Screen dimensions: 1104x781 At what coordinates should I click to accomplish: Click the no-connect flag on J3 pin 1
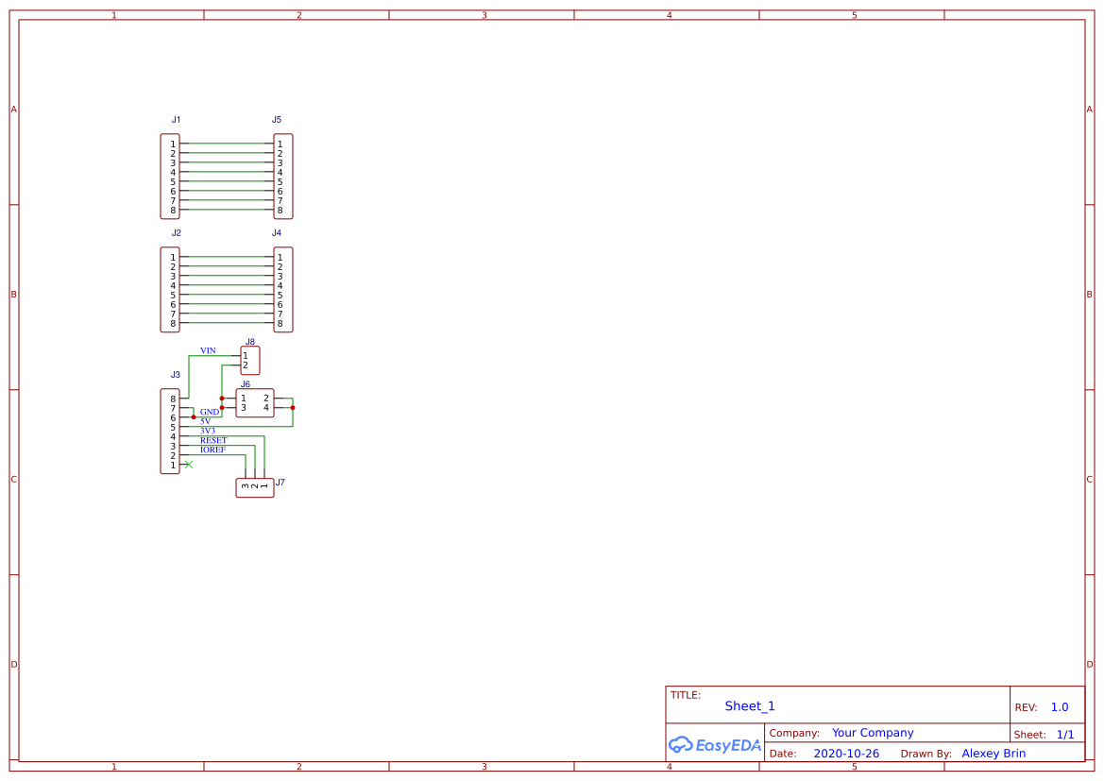[x=189, y=465]
